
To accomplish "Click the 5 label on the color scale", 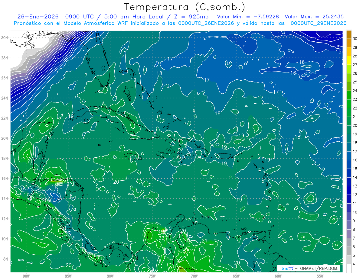I will (x=354, y=256).
